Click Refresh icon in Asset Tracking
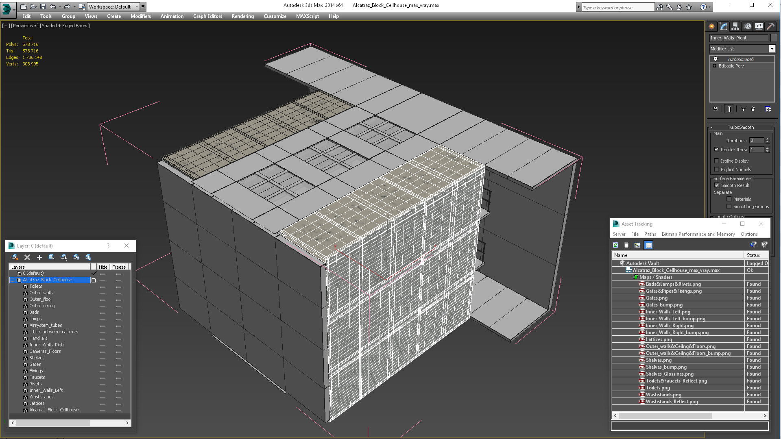781x439 pixels. pos(616,245)
